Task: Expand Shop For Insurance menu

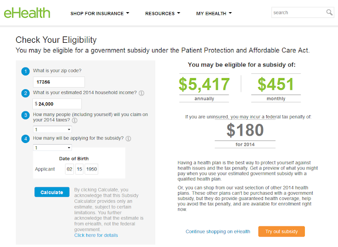Action: point(100,13)
